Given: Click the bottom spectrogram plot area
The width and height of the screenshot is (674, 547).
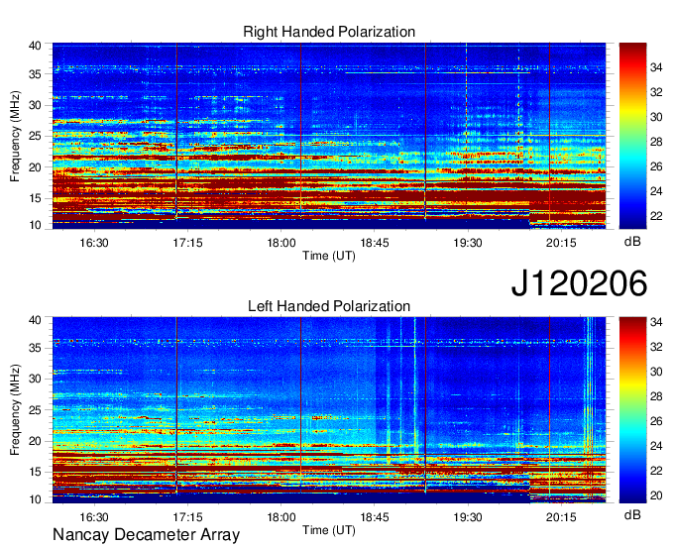Looking at the screenshot, I should pyautogui.click(x=329, y=410).
